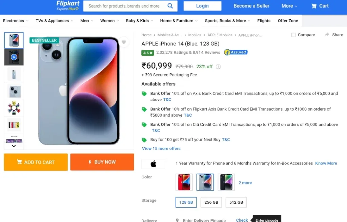Tick the Compare checkbox
This screenshot has height=222, width=347.
(293, 35)
